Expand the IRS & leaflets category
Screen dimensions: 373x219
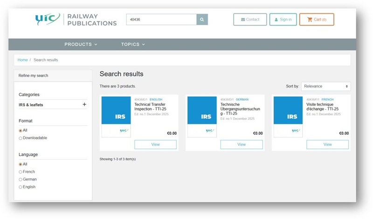coord(84,105)
